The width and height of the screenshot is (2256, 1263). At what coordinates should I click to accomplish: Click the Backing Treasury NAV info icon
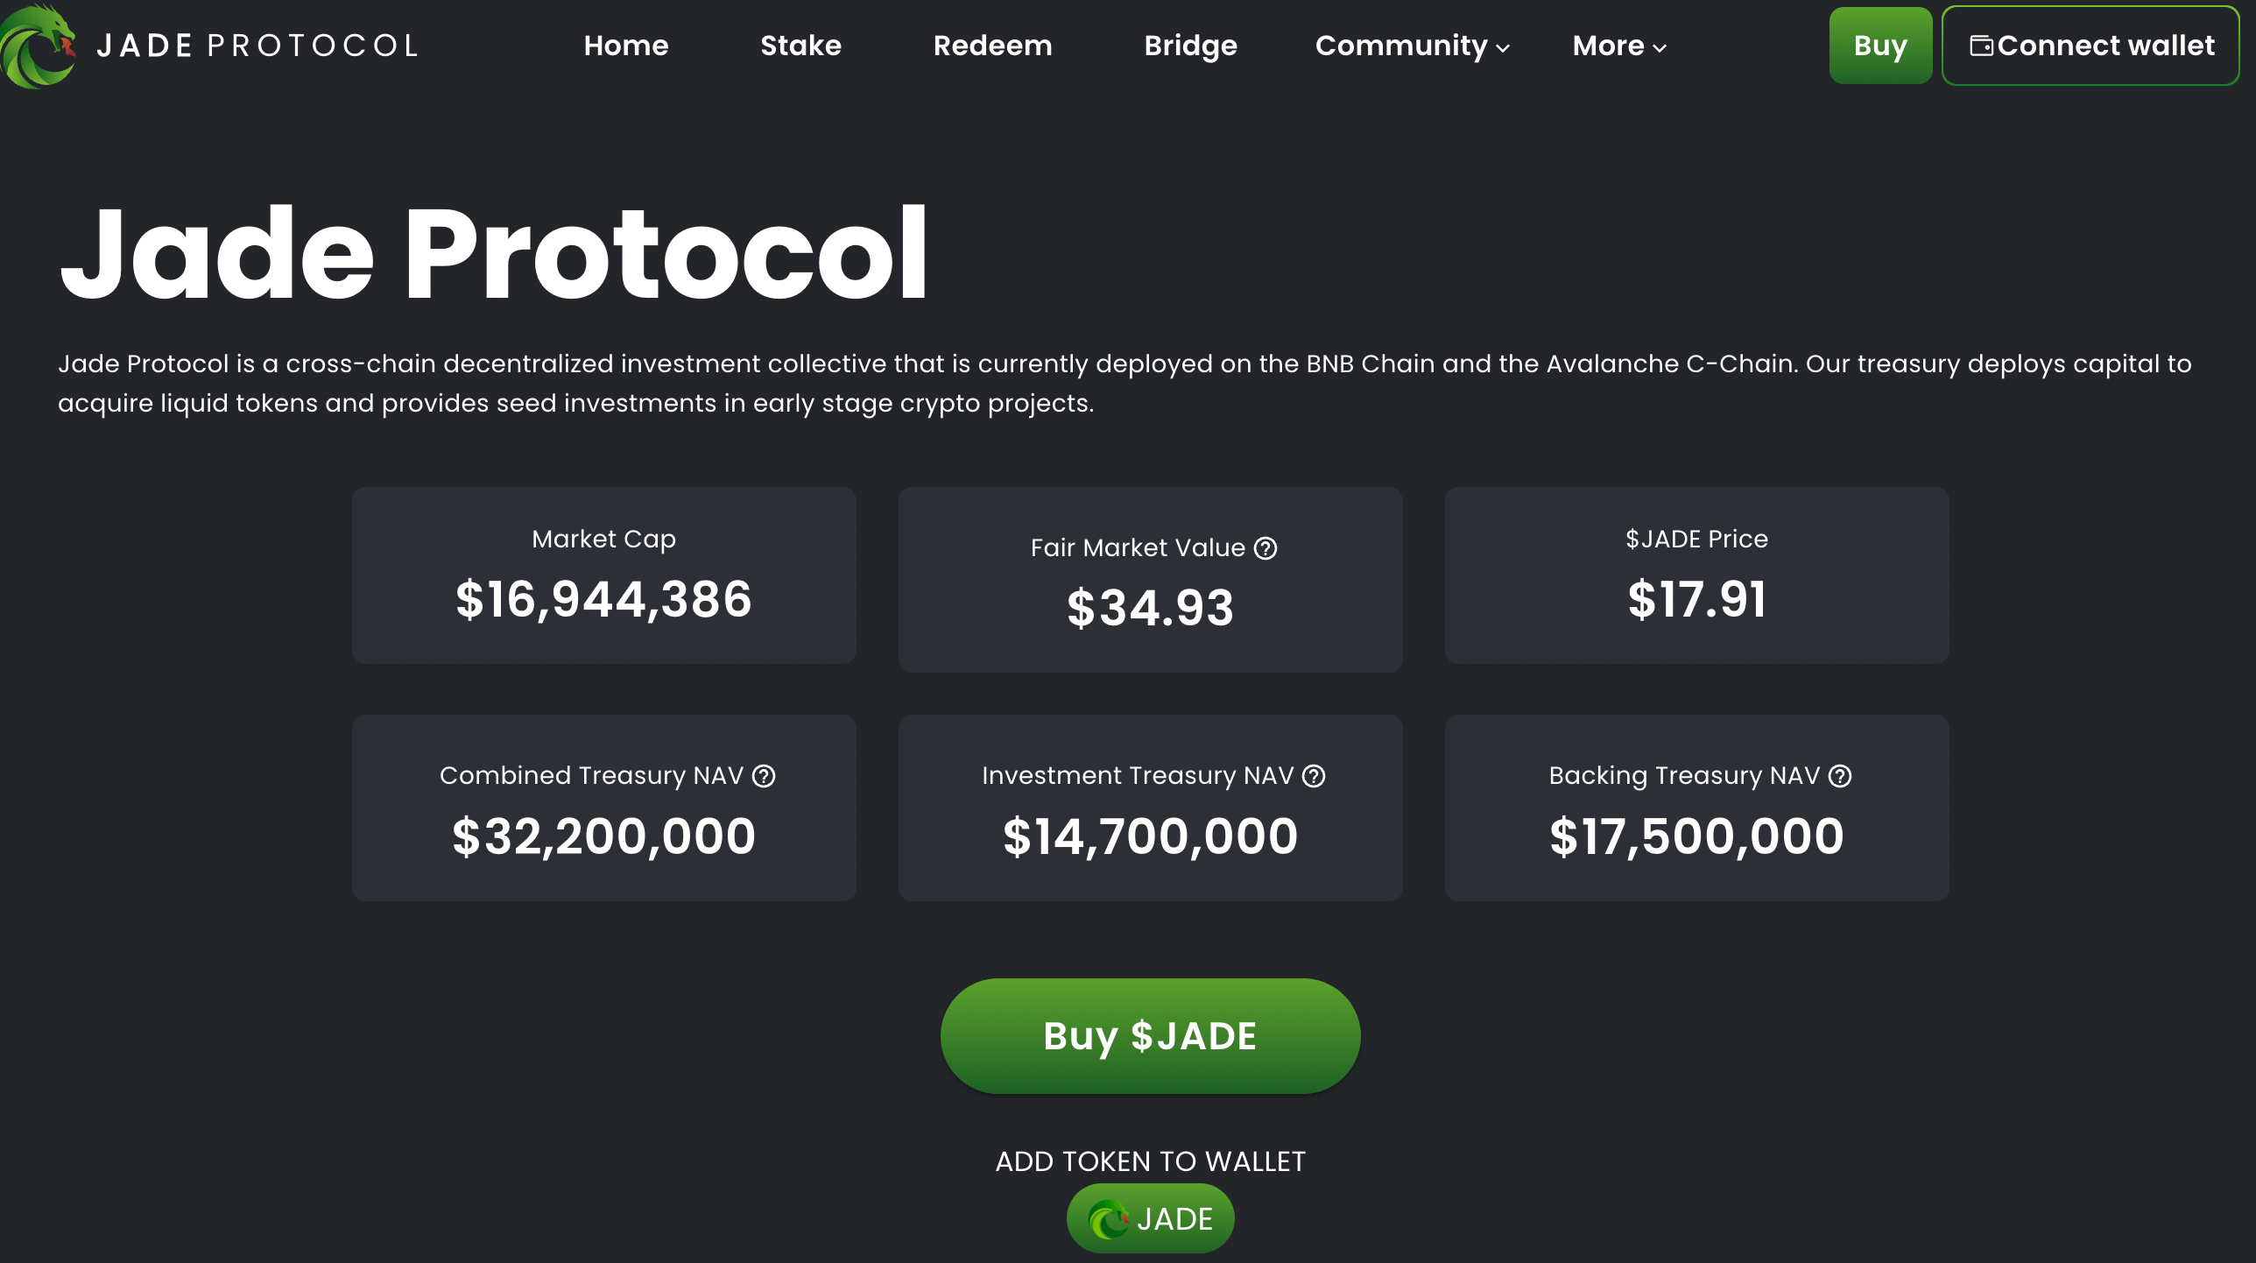[x=1838, y=775]
